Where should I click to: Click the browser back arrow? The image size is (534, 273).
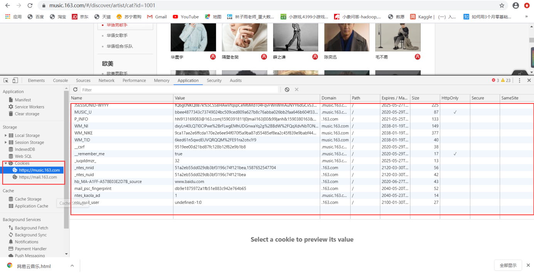(x=8, y=6)
